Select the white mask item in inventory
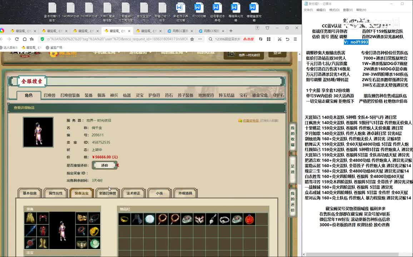The height and width of the screenshot is (257, 413). pyautogui.click(x=199, y=219)
